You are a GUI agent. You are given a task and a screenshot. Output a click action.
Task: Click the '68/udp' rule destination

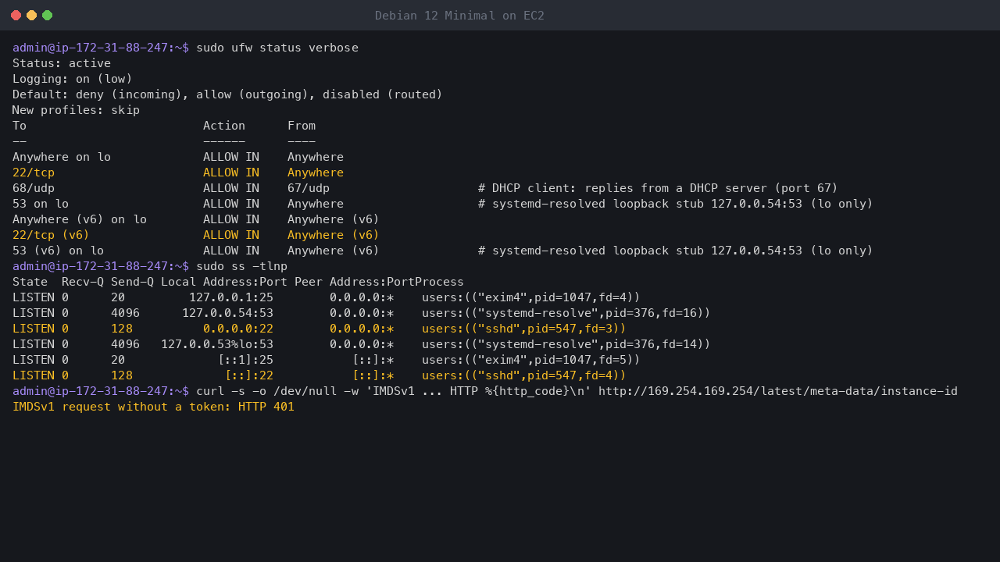[x=34, y=188]
